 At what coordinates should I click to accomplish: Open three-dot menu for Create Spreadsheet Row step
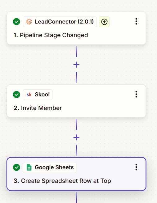tap(136, 167)
